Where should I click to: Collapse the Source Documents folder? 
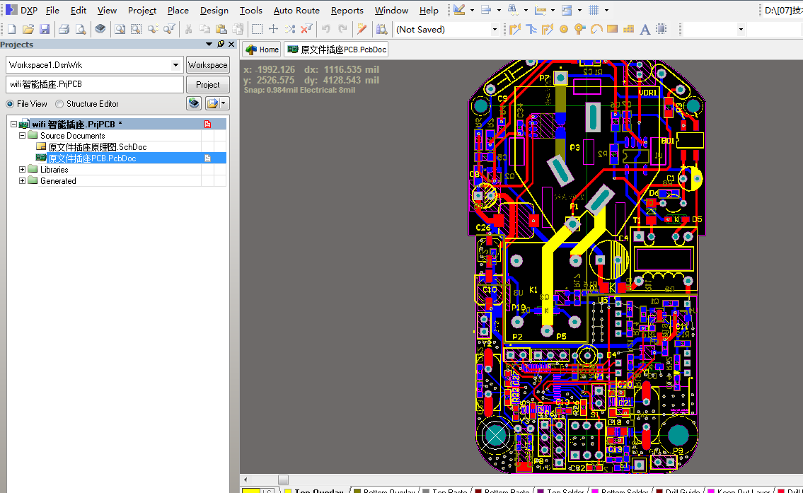(22, 136)
